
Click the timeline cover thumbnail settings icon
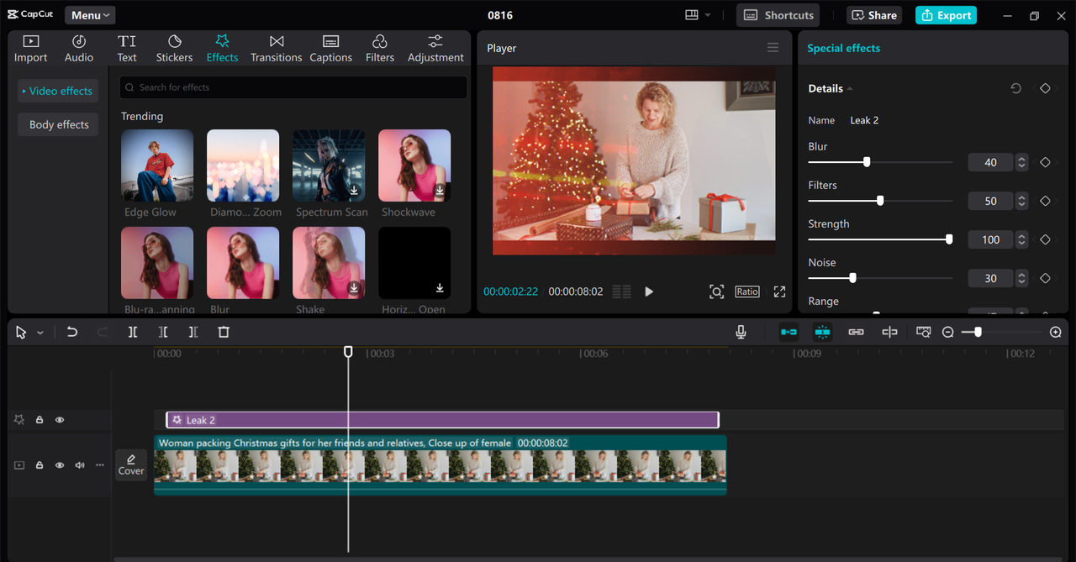coord(924,332)
